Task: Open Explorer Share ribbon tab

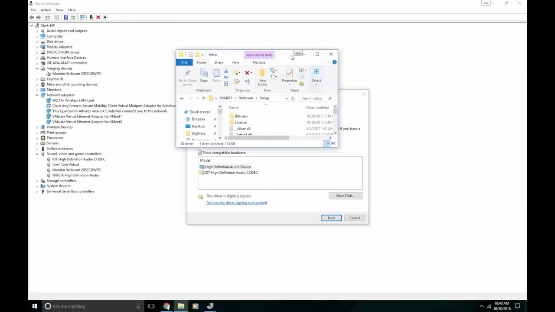Action: [219, 62]
